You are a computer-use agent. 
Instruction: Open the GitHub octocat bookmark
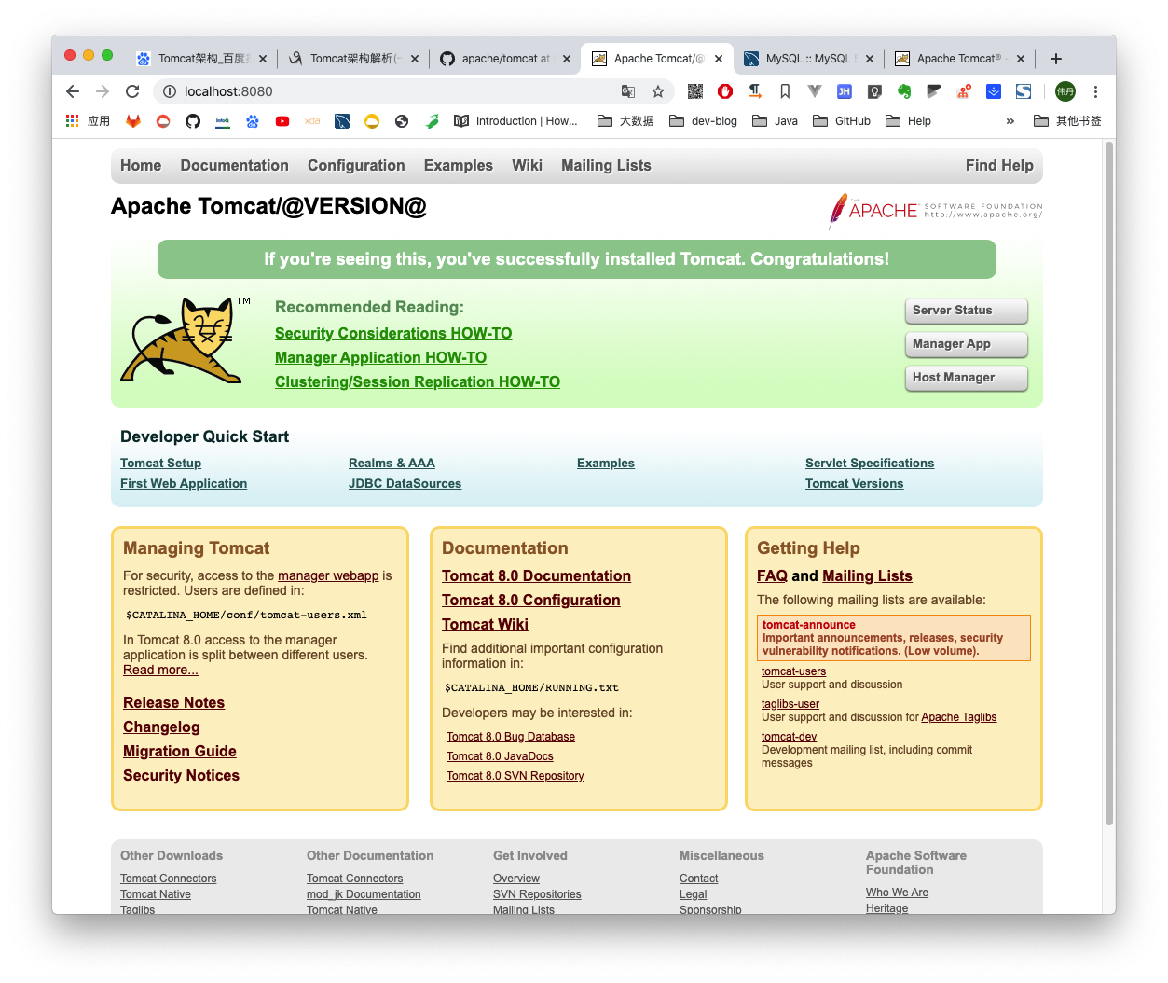click(x=193, y=121)
